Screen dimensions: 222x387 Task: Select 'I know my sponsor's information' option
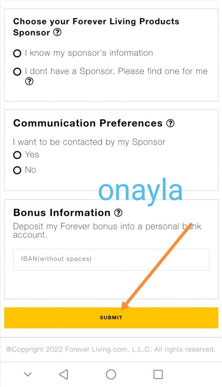tap(17, 54)
